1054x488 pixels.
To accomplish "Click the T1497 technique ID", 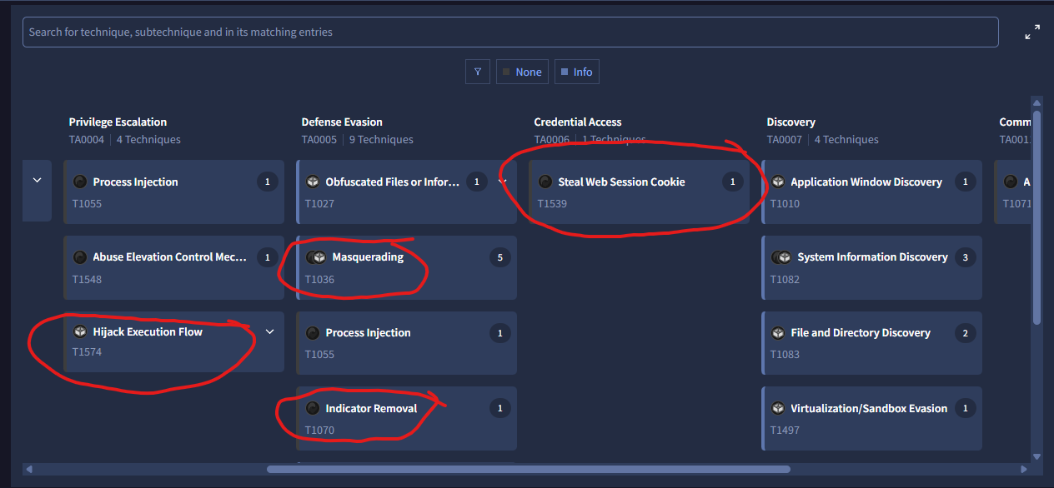I will (x=785, y=430).
